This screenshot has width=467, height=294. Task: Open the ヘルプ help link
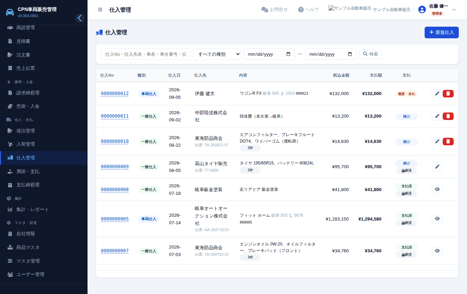[308, 10]
